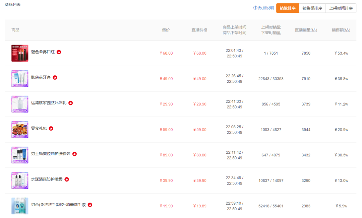
Task: Click the 水漾清爽防护喷雾 product name
Action: (x=47, y=179)
